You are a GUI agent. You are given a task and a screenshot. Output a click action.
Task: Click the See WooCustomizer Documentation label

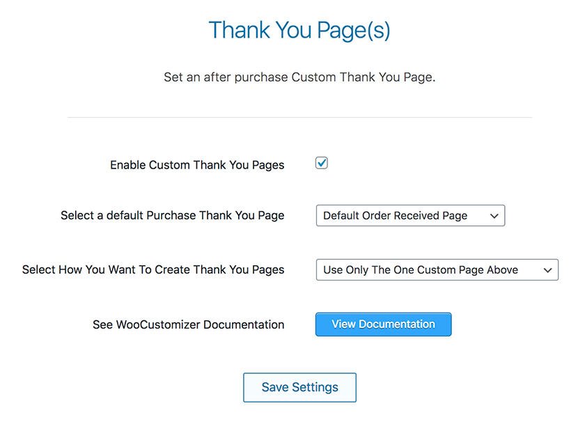pos(189,324)
